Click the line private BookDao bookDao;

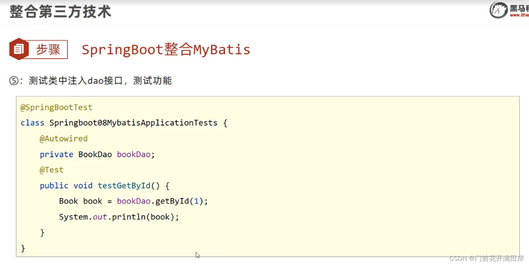[x=97, y=154]
